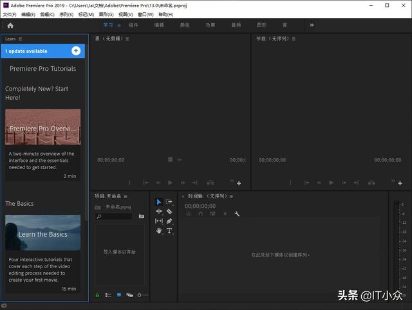This screenshot has height=310, width=412.
Task: Go to the Home screen icon
Action: click(10, 26)
